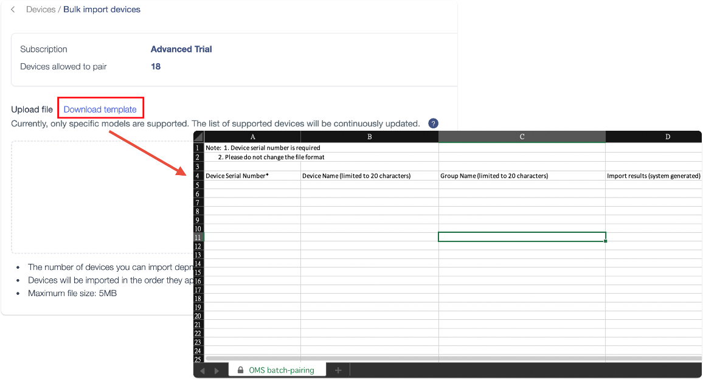Select row 11 header
The image size is (703, 380).
coord(198,237)
